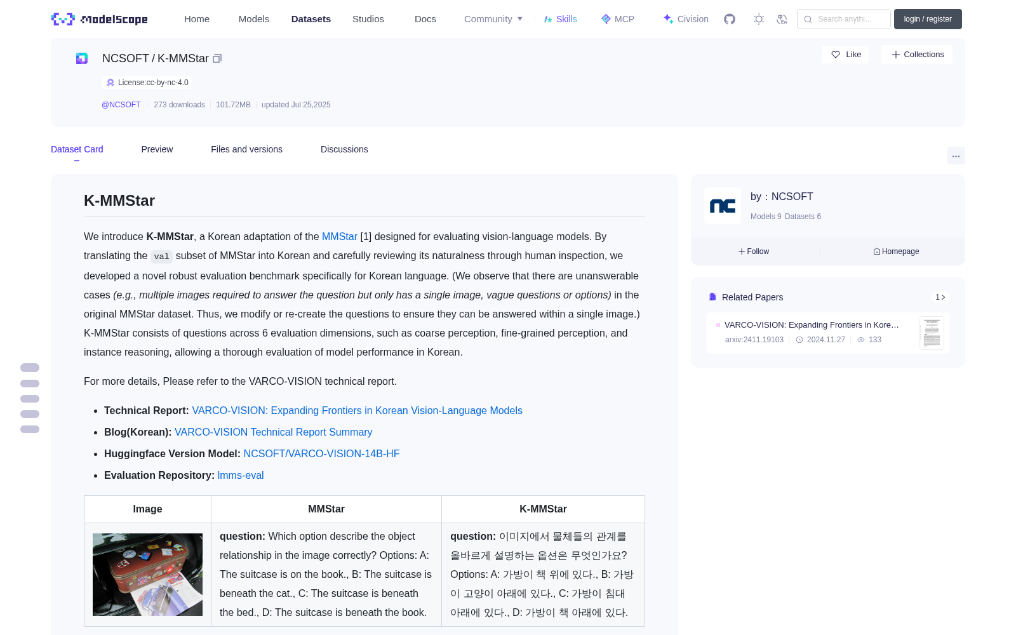Image resolution: width=1016 pixels, height=635 pixels.
Task: Open the MCP nav item
Action: click(x=617, y=19)
